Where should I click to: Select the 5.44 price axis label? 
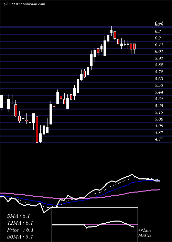click(159, 92)
